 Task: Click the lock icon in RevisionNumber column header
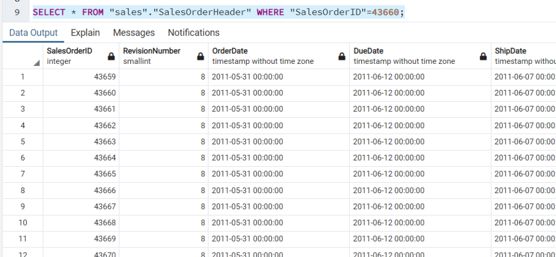tap(200, 56)
